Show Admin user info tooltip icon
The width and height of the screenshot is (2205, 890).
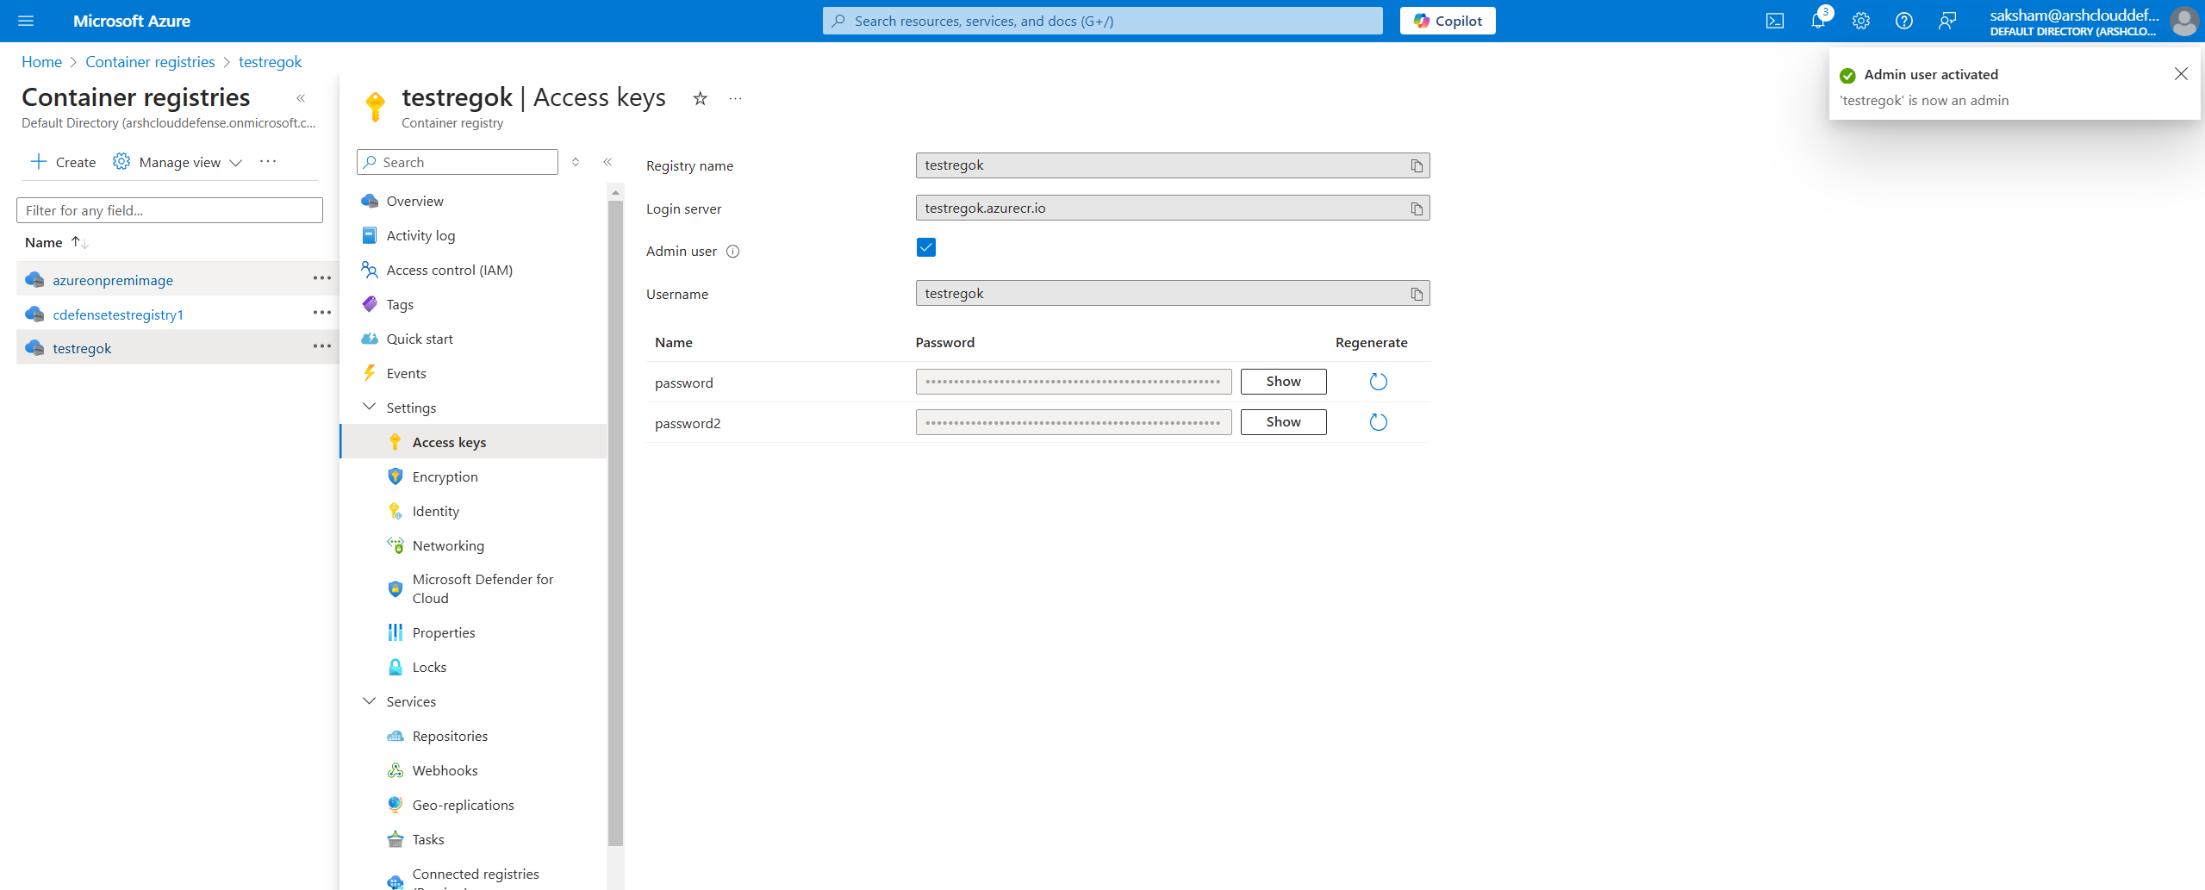[733, 252]
